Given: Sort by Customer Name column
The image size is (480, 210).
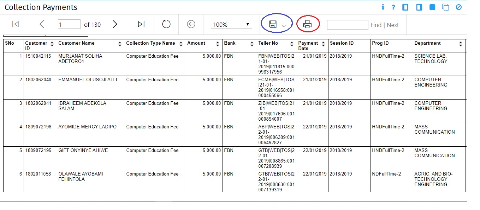Looking at the screenshot, I should [120, 44].
